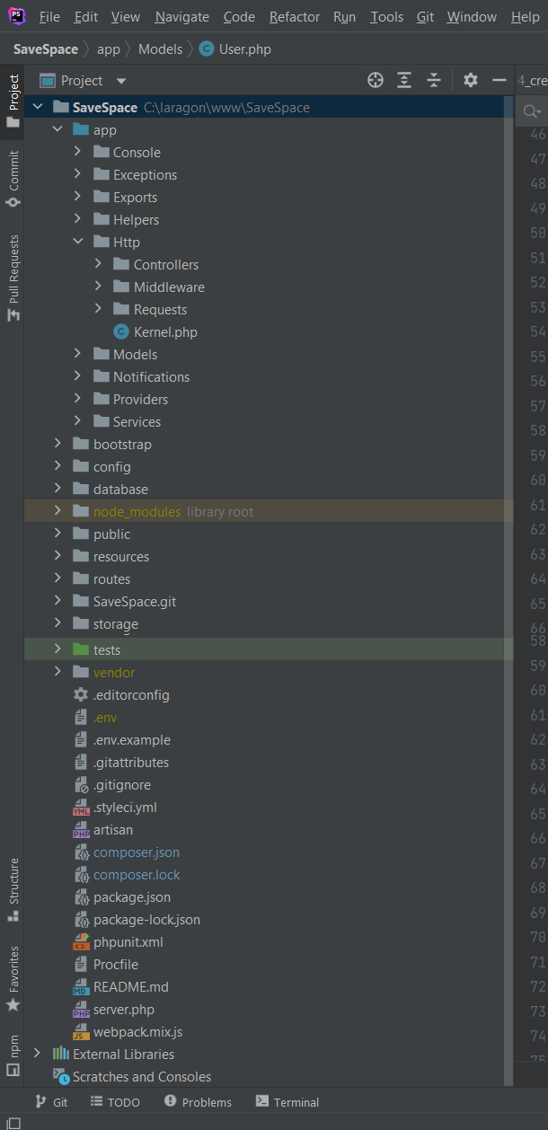The width and height of the screenshot is (548, 1130).
Task: Expand the External Libraries node
Action: 37,1054
